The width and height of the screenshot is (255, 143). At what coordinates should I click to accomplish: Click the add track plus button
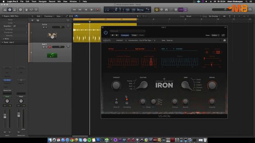click(32, 20)
